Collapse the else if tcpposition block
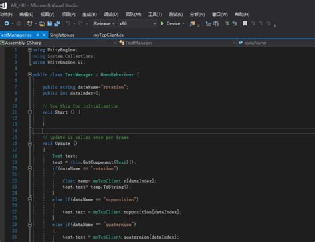315x242 pixels. click(x=30, y=199)
